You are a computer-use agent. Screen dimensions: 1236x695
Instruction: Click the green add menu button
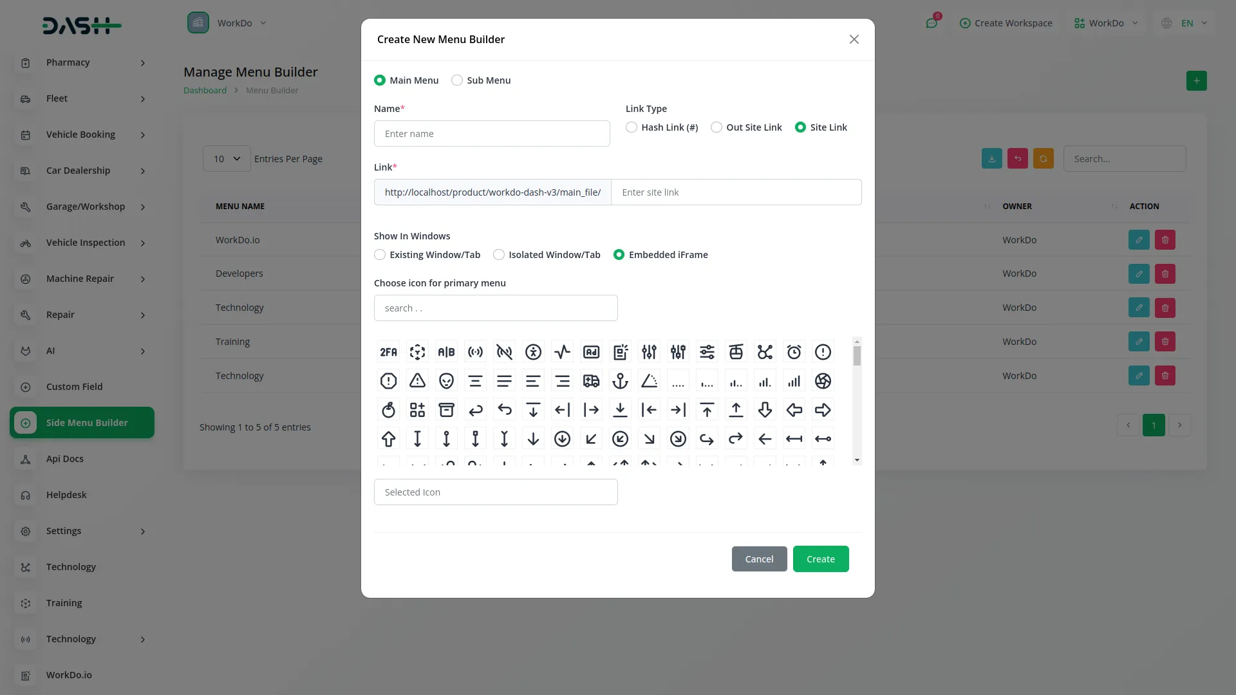tap(1196, 80)
